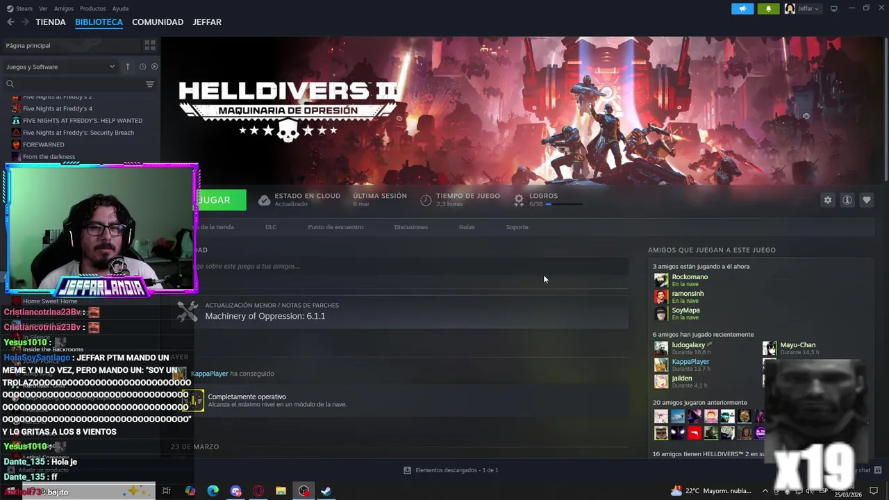Screen dimensions: 889x500
Task: Open Machinery of Oppression: 6.1.1 patch notes
Action: tap(265, 316)
